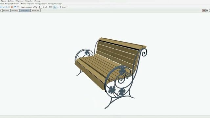210x118 pixels.
Task: Click the list alignment icon
Action: point(51,7)
